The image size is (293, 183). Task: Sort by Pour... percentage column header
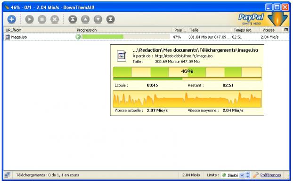[x=179, y=30]
